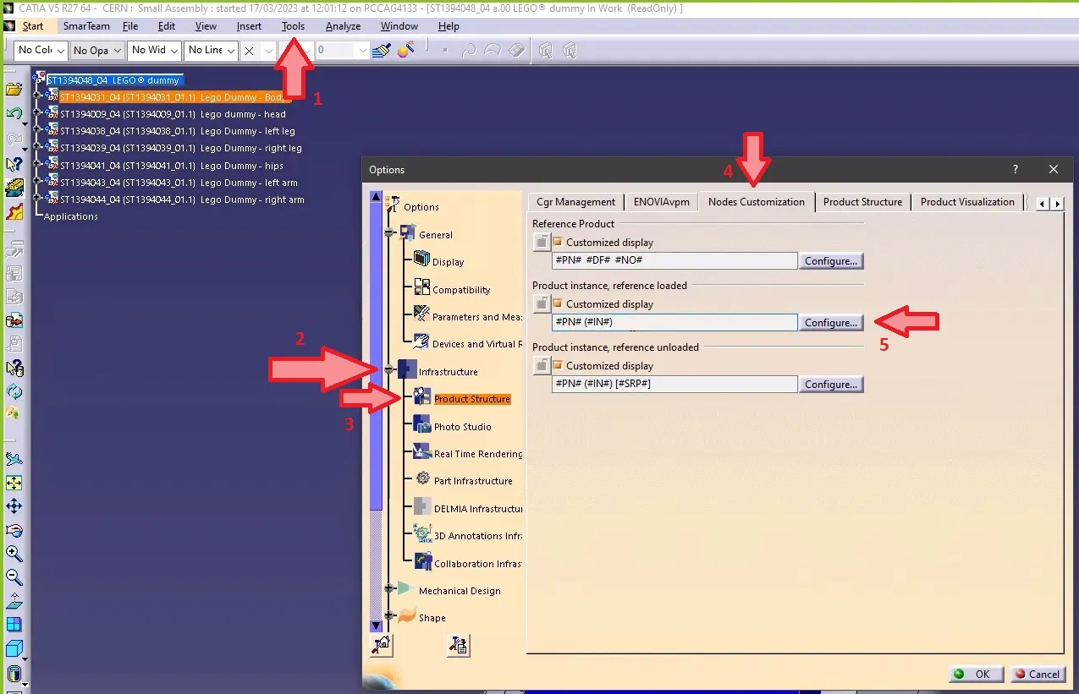Click Configure for reference unloaded instance
Screen dimensions: 1079x694
click(x=831, y=385)
